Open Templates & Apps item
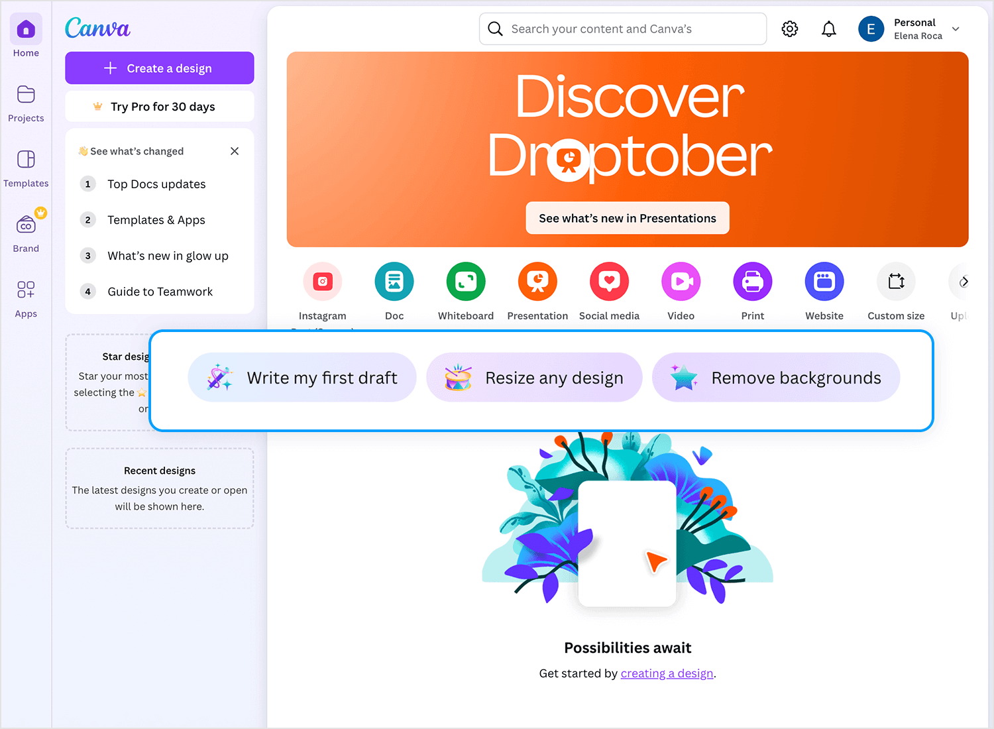 (x=156, y=220)
